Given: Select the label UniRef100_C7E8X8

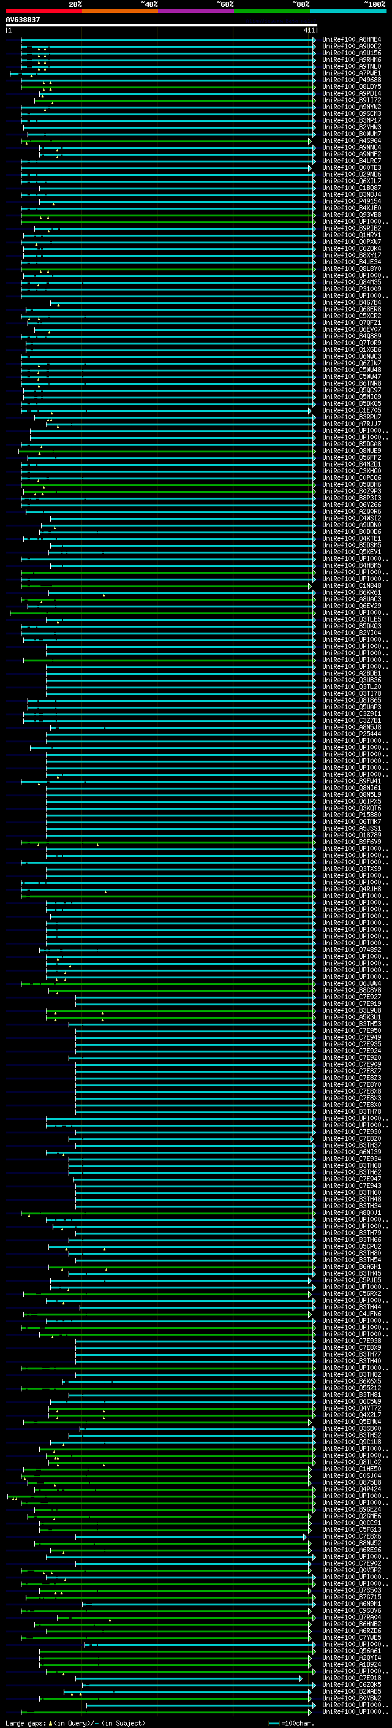Looking at the screenshot, I should point(351,1091).
